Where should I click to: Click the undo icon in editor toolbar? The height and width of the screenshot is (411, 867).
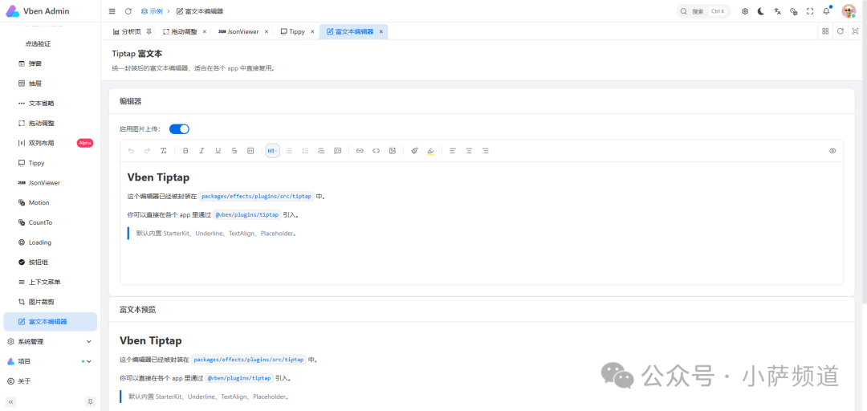[x=131, y=150]
